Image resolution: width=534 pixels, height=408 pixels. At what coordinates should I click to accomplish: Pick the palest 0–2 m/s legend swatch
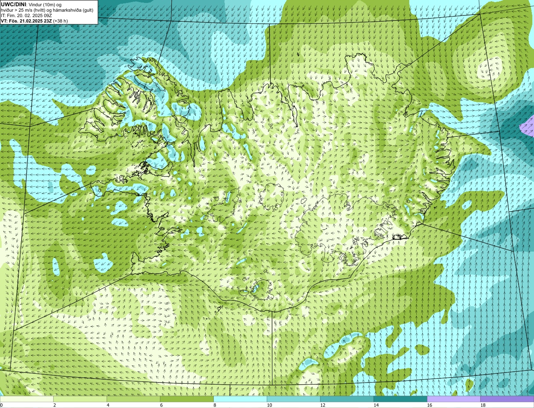pyautogui.click(x=27, y=399)
